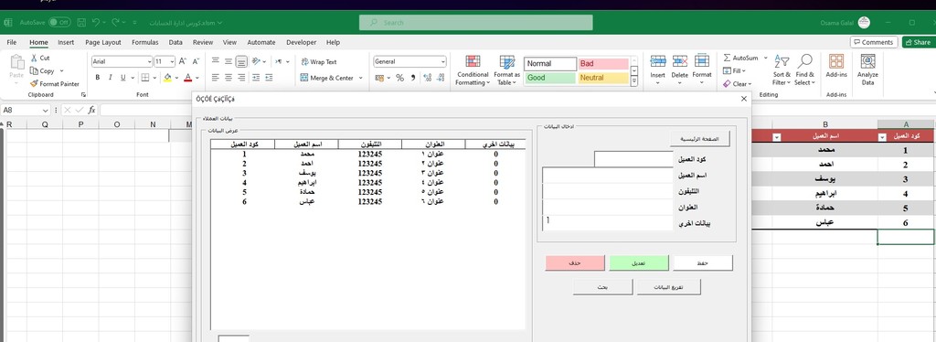Open the Add-ins icon
Screen dimensions: 936x342
tap(836, 66)
